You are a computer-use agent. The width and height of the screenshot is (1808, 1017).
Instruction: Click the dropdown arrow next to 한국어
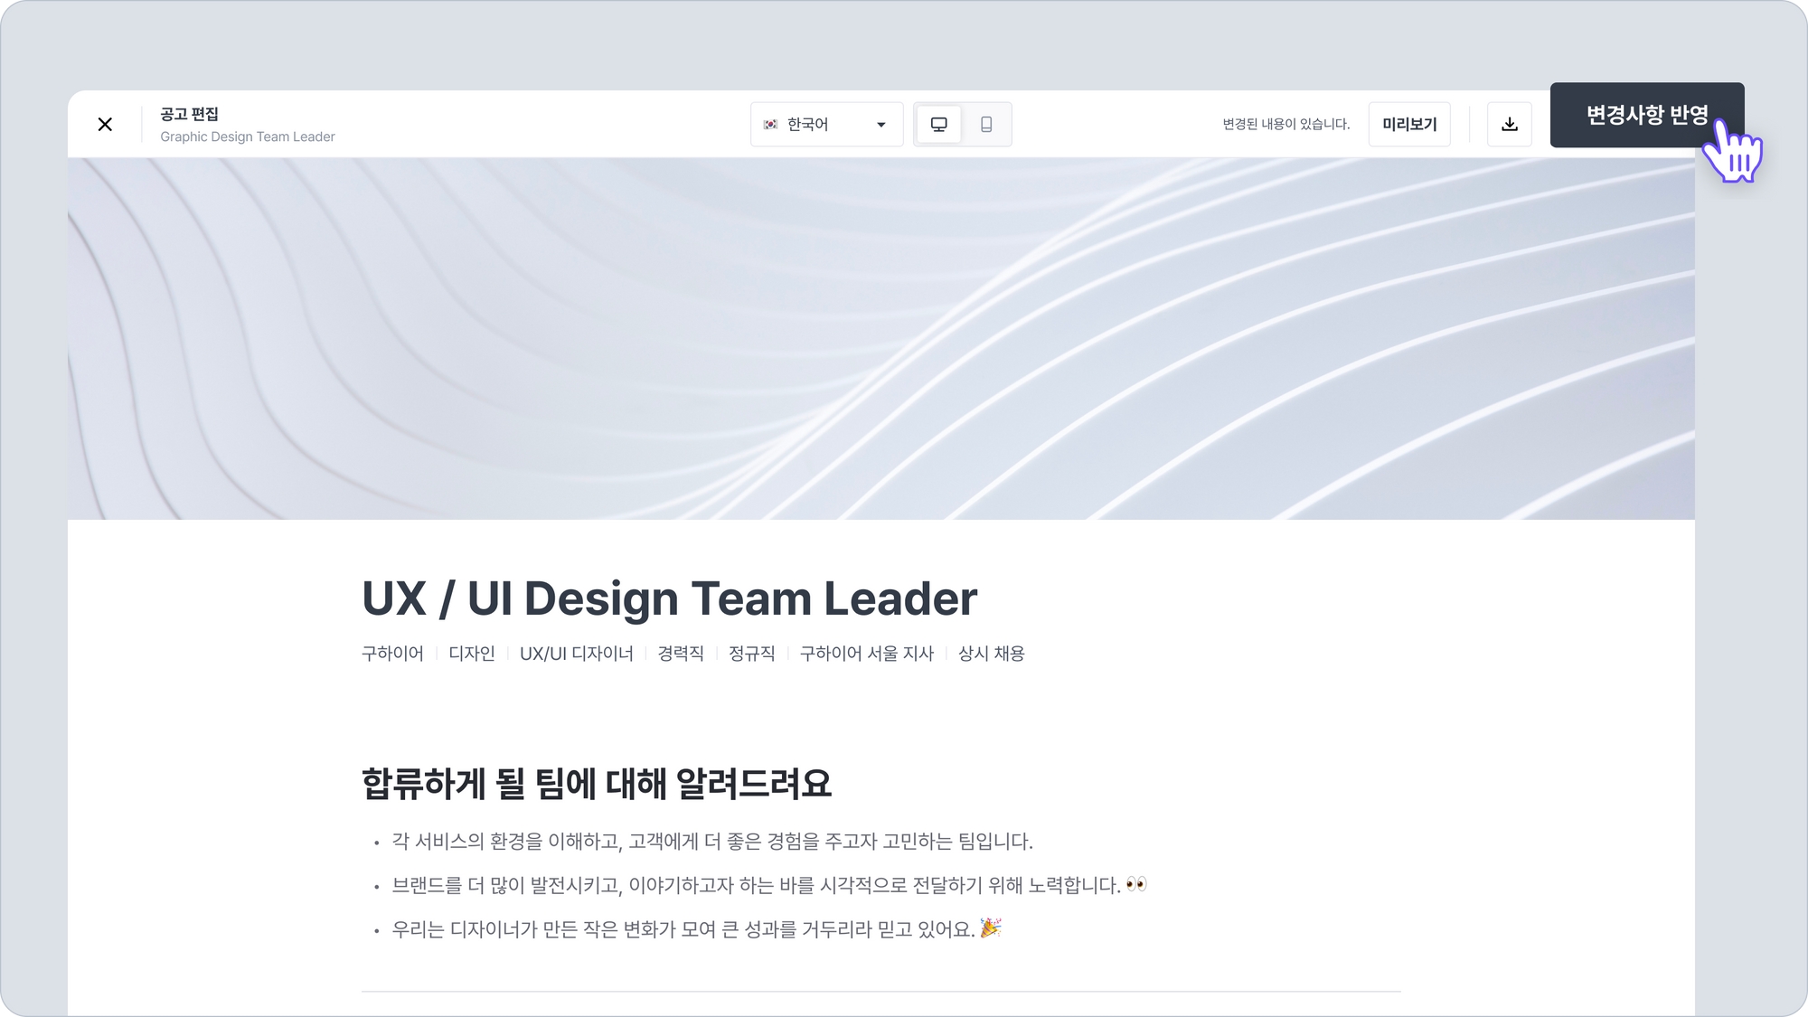click(881, 125)
